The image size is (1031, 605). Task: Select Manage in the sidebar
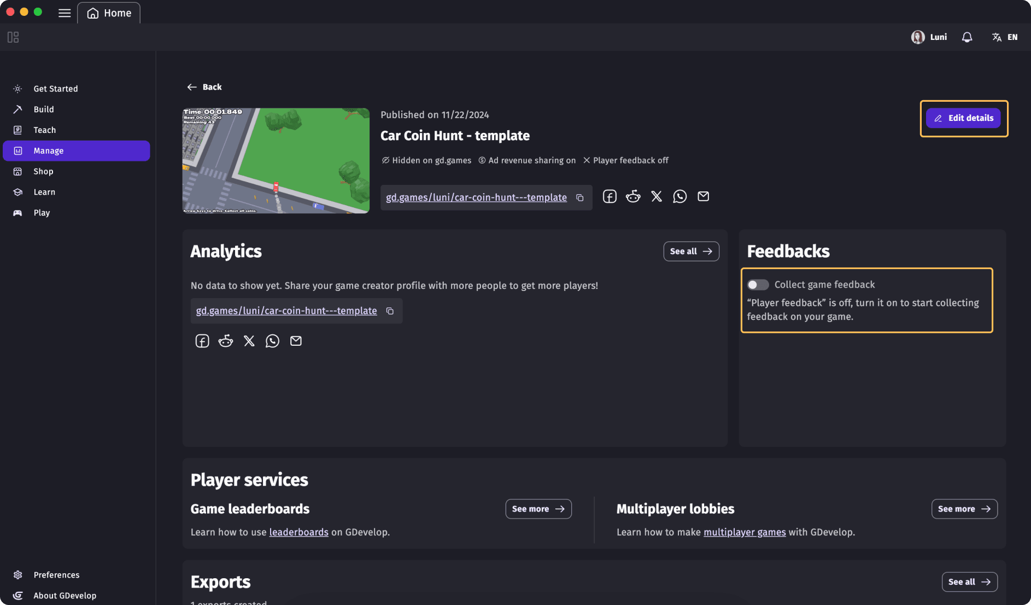point(77,150)
